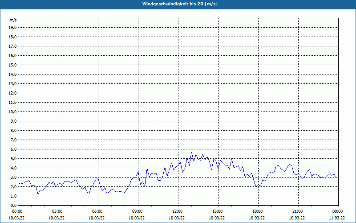Click the "17,0" y-axis value
This screenshot has height=223, width=356.
pos(13,46)
